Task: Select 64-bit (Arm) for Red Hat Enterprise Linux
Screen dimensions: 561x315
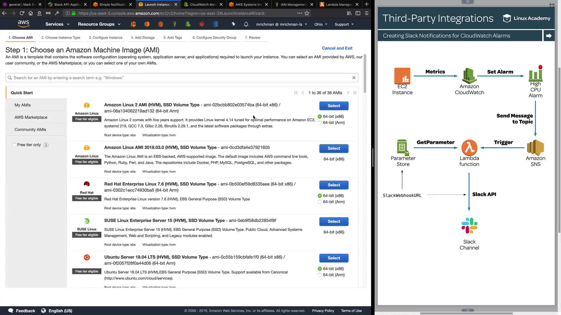Action: pos(320,202)
